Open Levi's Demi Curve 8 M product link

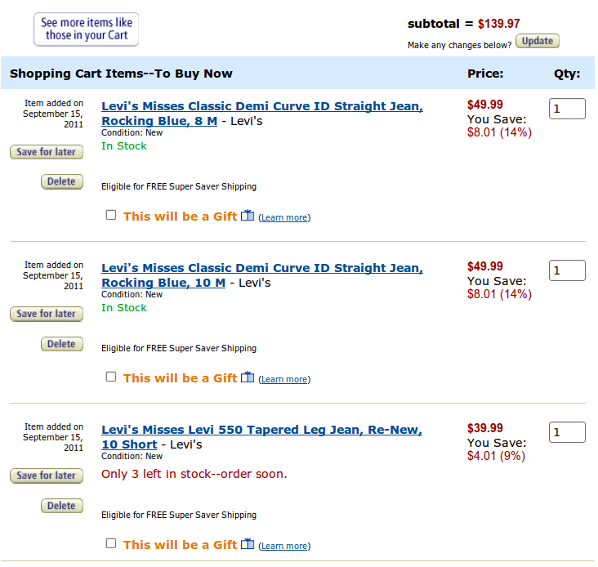click(x=261, y=106)
